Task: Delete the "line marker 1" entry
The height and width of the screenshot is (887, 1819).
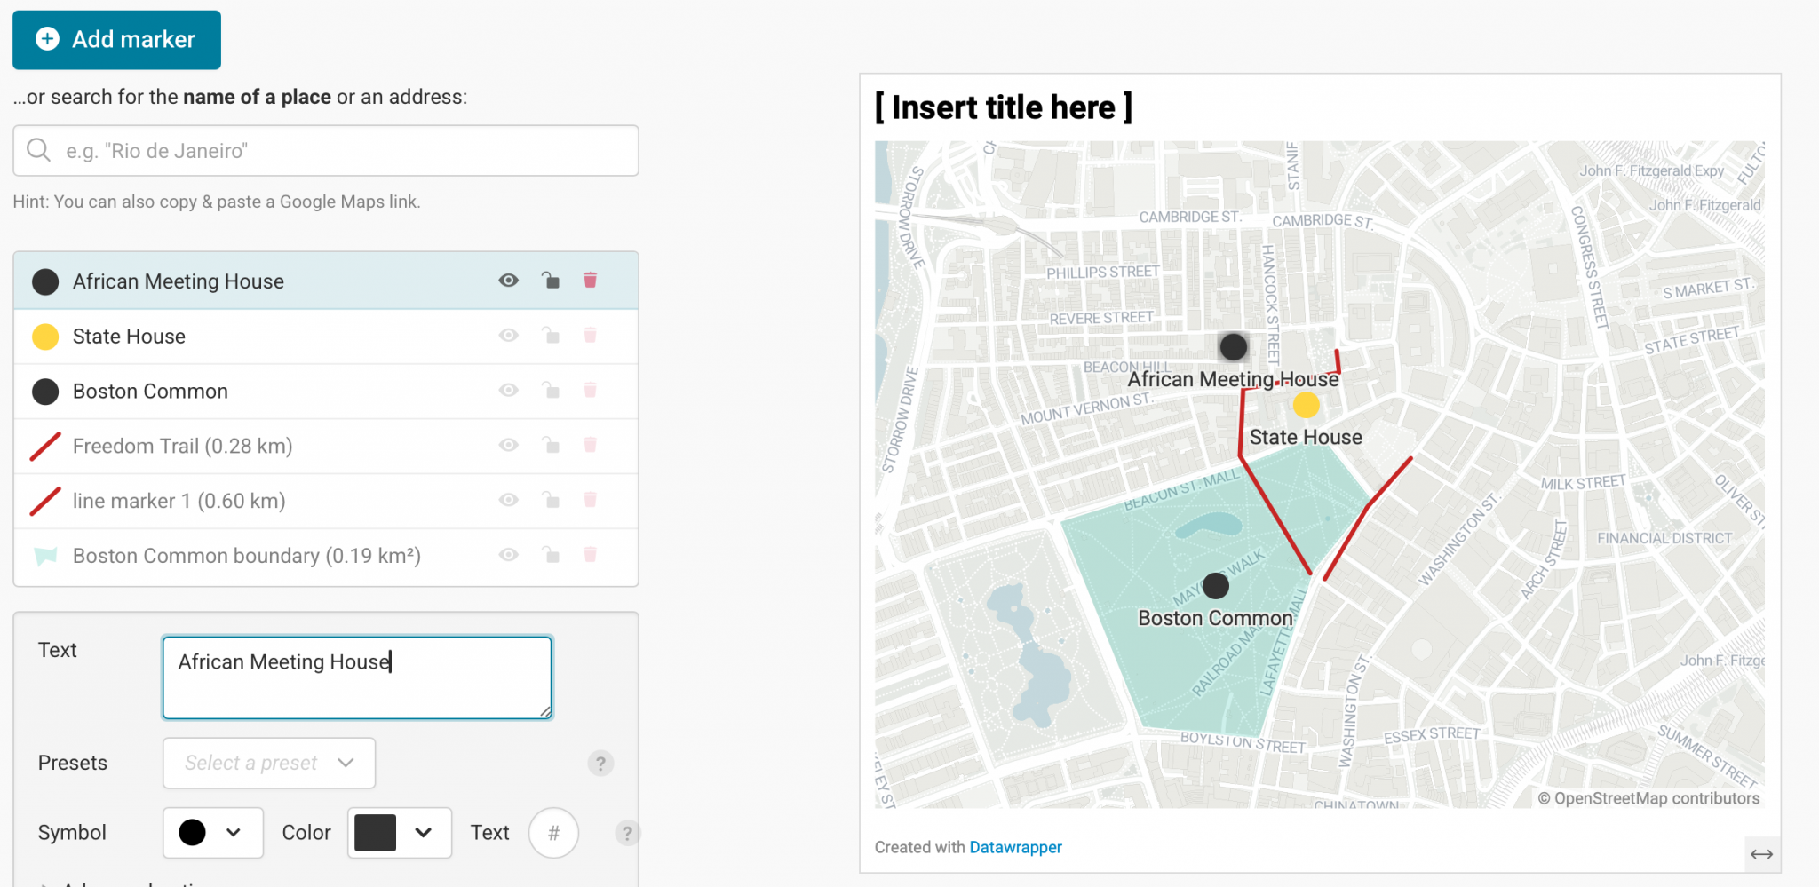Action: pos(592,500)
